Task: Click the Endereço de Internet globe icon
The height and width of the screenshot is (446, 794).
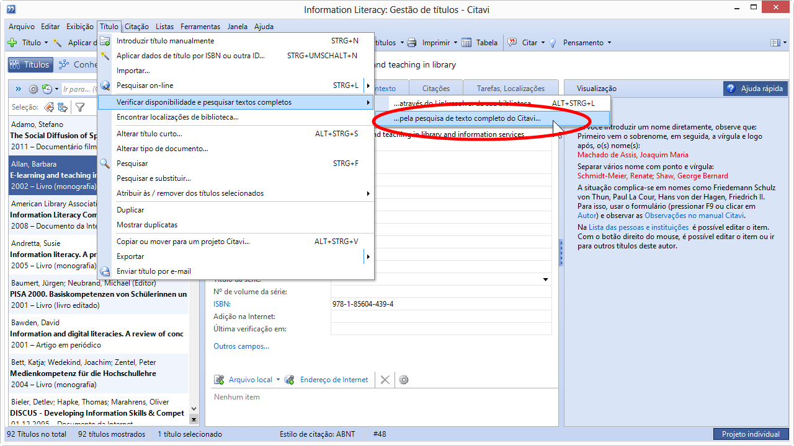Action: click(x=290, y=380)
